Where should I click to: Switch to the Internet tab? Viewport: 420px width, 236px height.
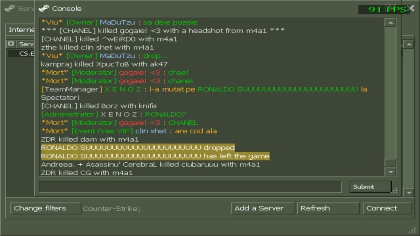click(20, 30)
